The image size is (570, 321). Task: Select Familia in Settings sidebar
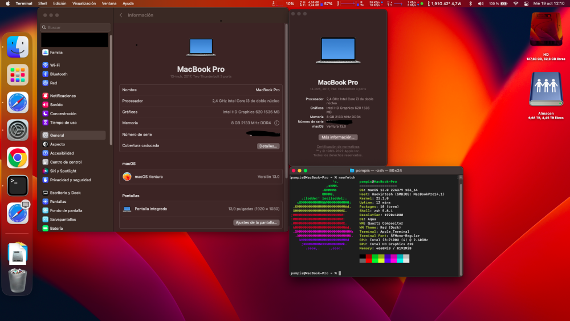73,52
